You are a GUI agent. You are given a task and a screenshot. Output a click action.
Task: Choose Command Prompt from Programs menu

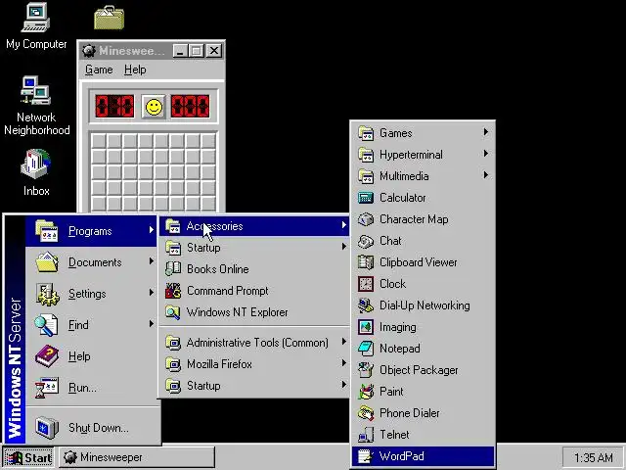point(254,291)
